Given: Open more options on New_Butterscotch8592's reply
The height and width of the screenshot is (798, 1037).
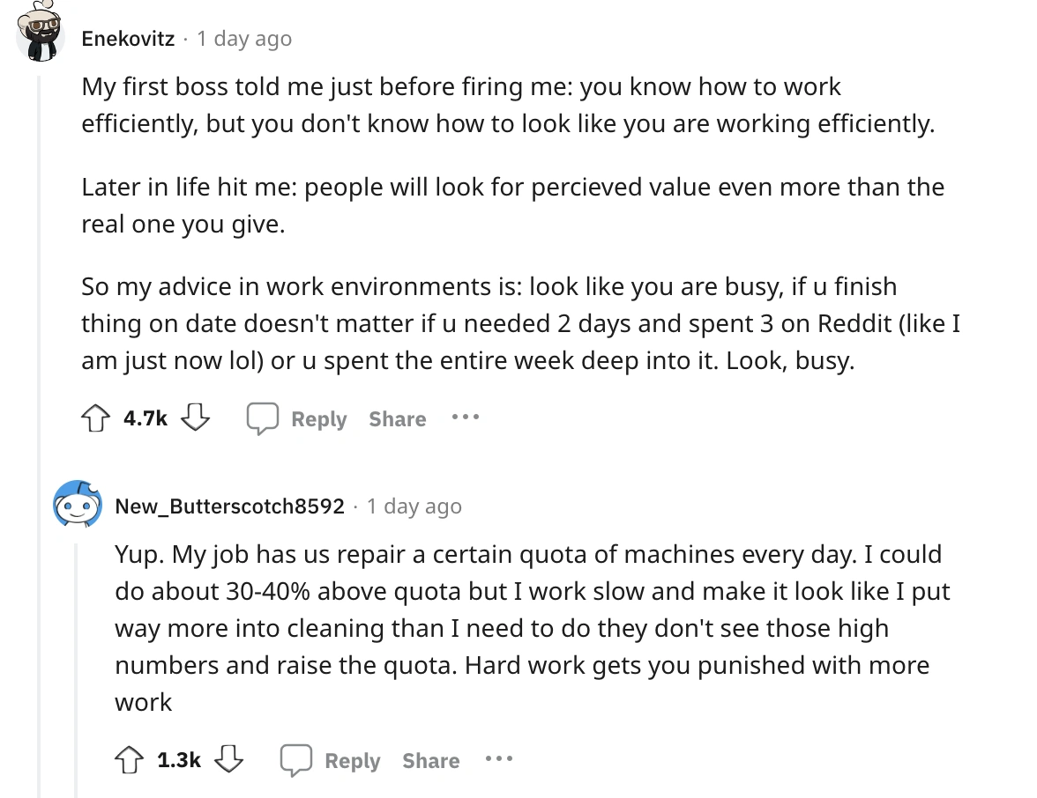Looking at the screenshot, I should tap(498, 758).
